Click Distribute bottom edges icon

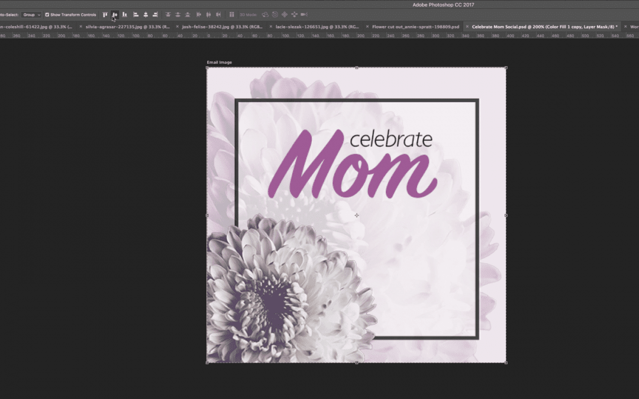[188, 15]
